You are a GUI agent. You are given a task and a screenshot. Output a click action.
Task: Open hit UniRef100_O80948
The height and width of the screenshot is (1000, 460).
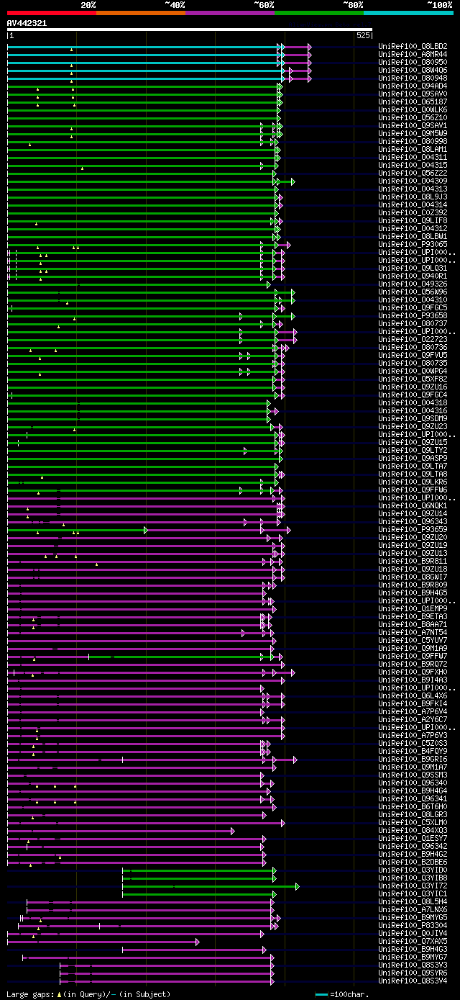(413, 78)
